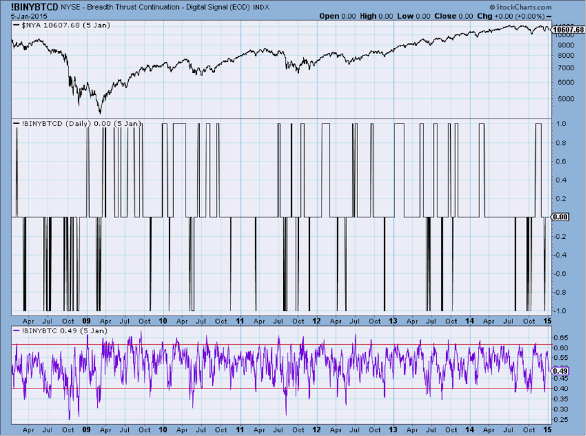The height and width of the screenshot is (436, 586).
Task: Click the -0.4 signal axis label
Action: pos(561,255)
